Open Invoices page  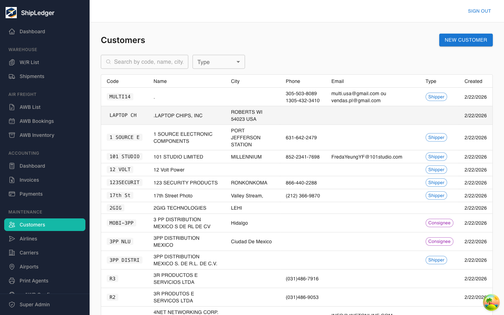pyautogui.click(x=45, y=180)
